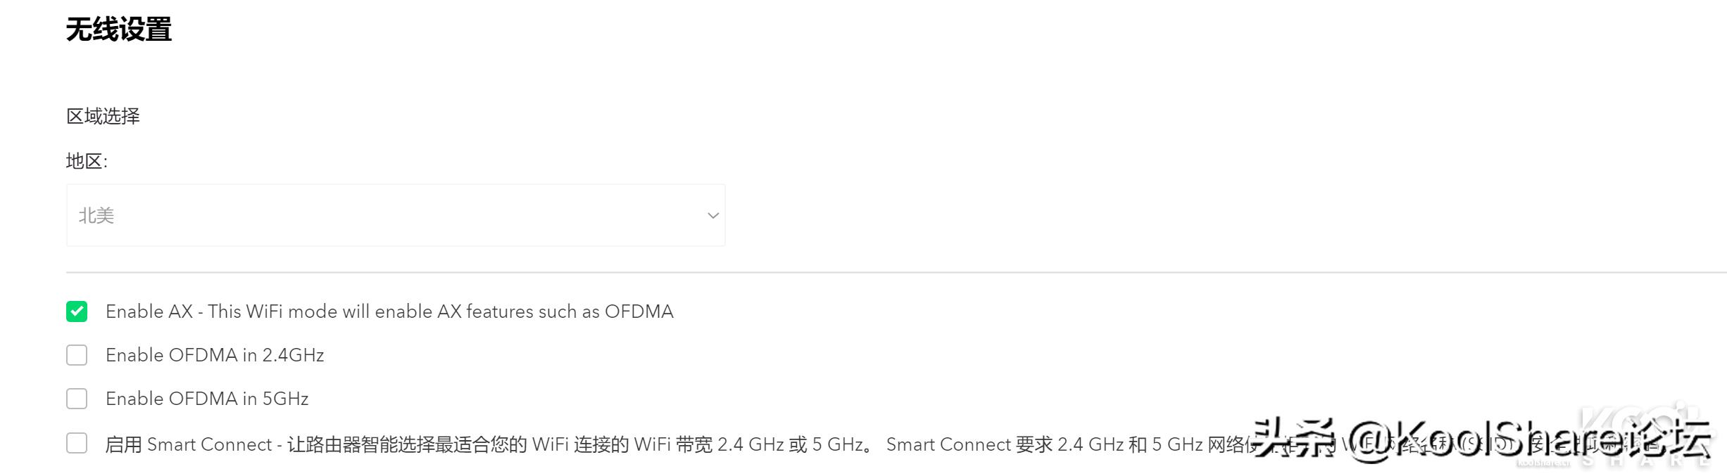Image resolution: width=1727 pixels, height=476 pixels.
Task: Check the Smart Connect checkbox
Action: 76,444
